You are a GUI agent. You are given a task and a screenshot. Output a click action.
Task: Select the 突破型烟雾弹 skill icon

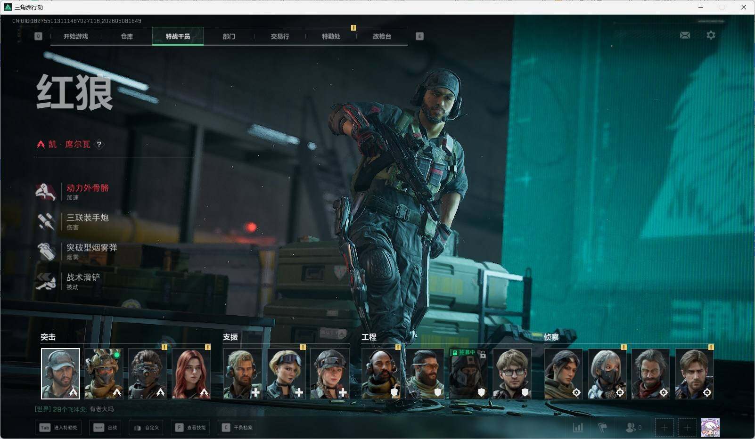[46, 251]
